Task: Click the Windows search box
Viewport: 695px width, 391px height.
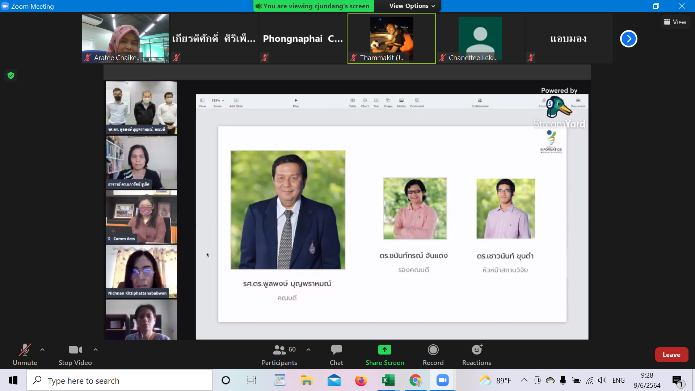Action: pos(119,381)
